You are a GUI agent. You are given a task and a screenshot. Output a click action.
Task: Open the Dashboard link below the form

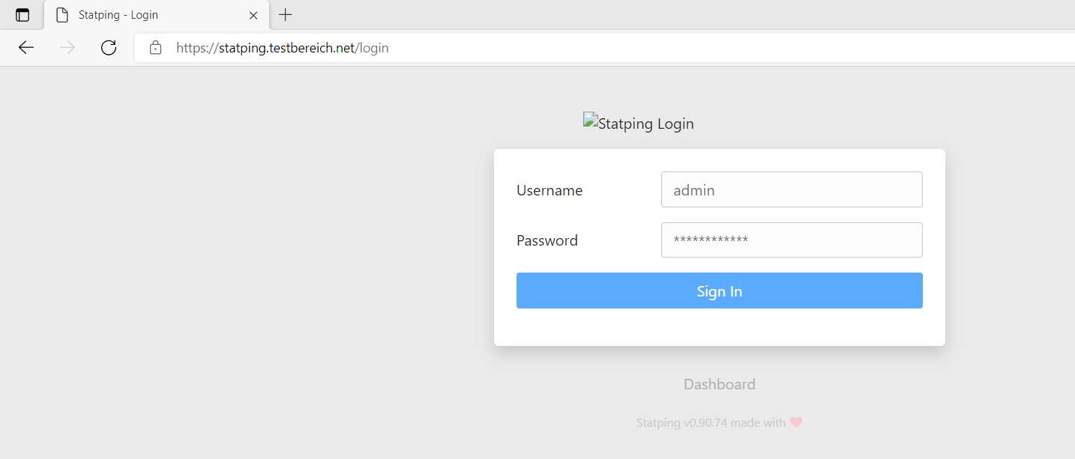point(720,384)
